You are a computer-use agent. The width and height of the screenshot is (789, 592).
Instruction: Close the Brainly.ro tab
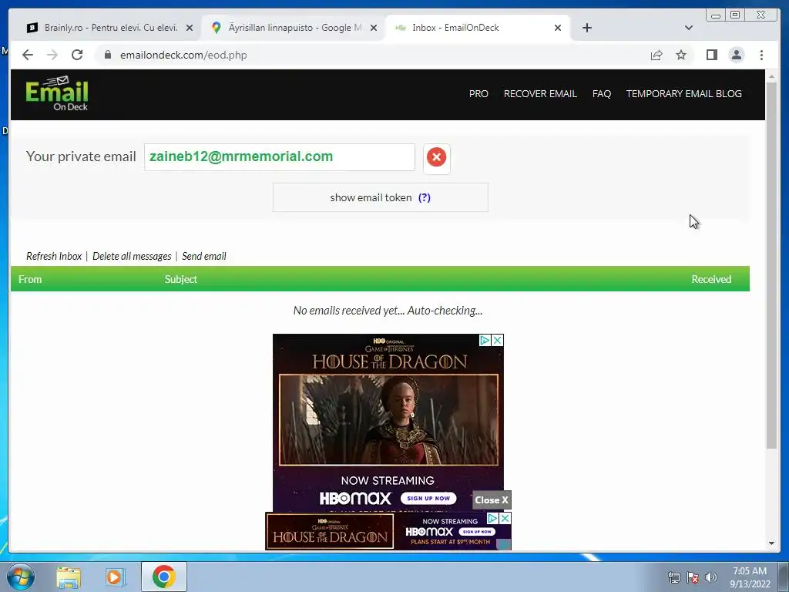[x=190, y=29]
